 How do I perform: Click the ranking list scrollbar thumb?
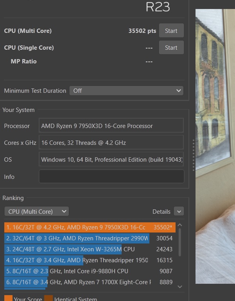pyautogui.click(x=180, y=242)
